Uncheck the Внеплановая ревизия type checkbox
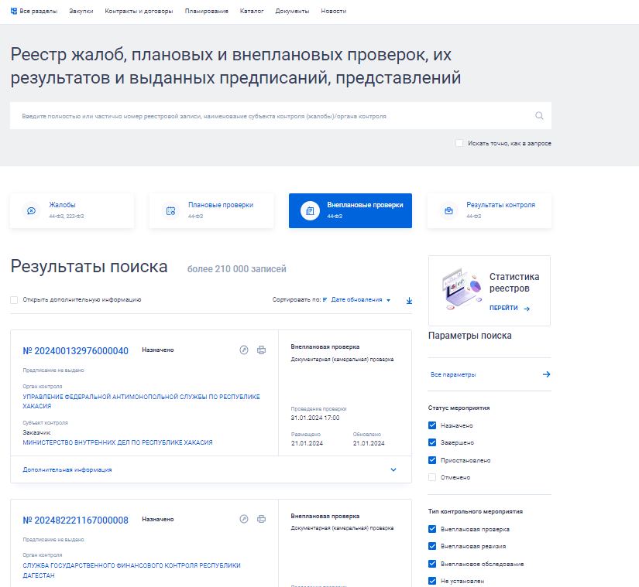Screen dimensions: 639x587 (x=431, y=546)
